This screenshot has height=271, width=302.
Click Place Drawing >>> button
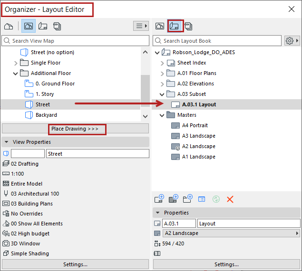(75, 129)
